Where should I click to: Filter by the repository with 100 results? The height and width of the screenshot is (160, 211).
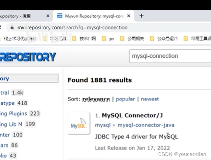(x=11, y=135)
